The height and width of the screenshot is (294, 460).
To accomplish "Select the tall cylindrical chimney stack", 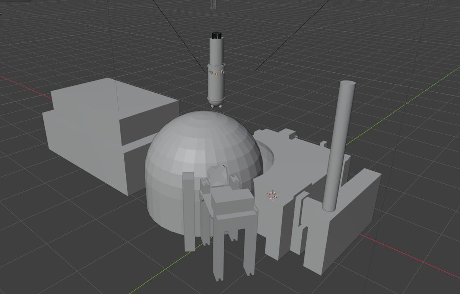I will coord(339,145).
